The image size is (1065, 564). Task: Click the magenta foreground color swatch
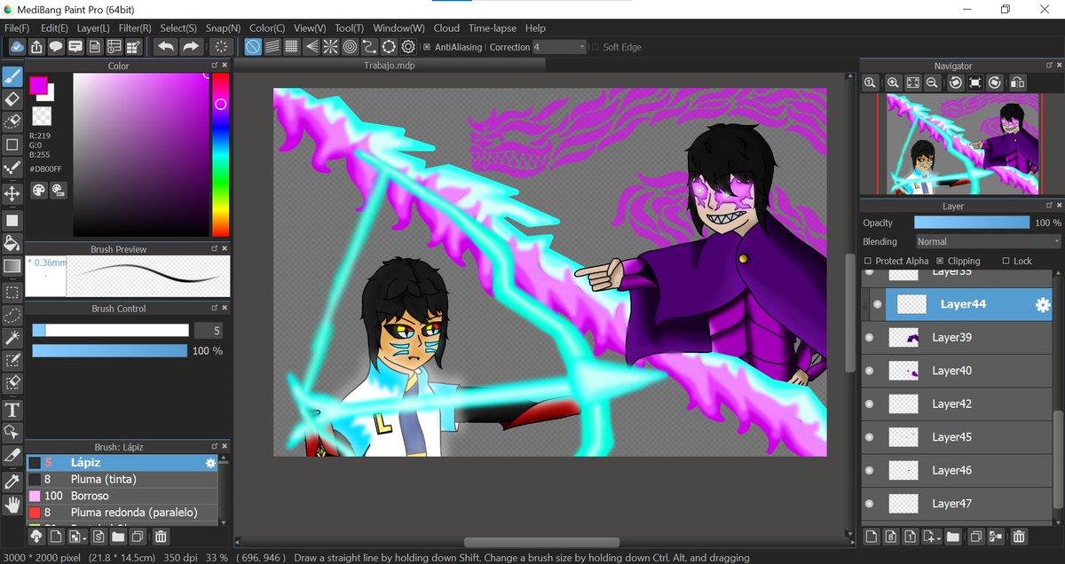38,86
